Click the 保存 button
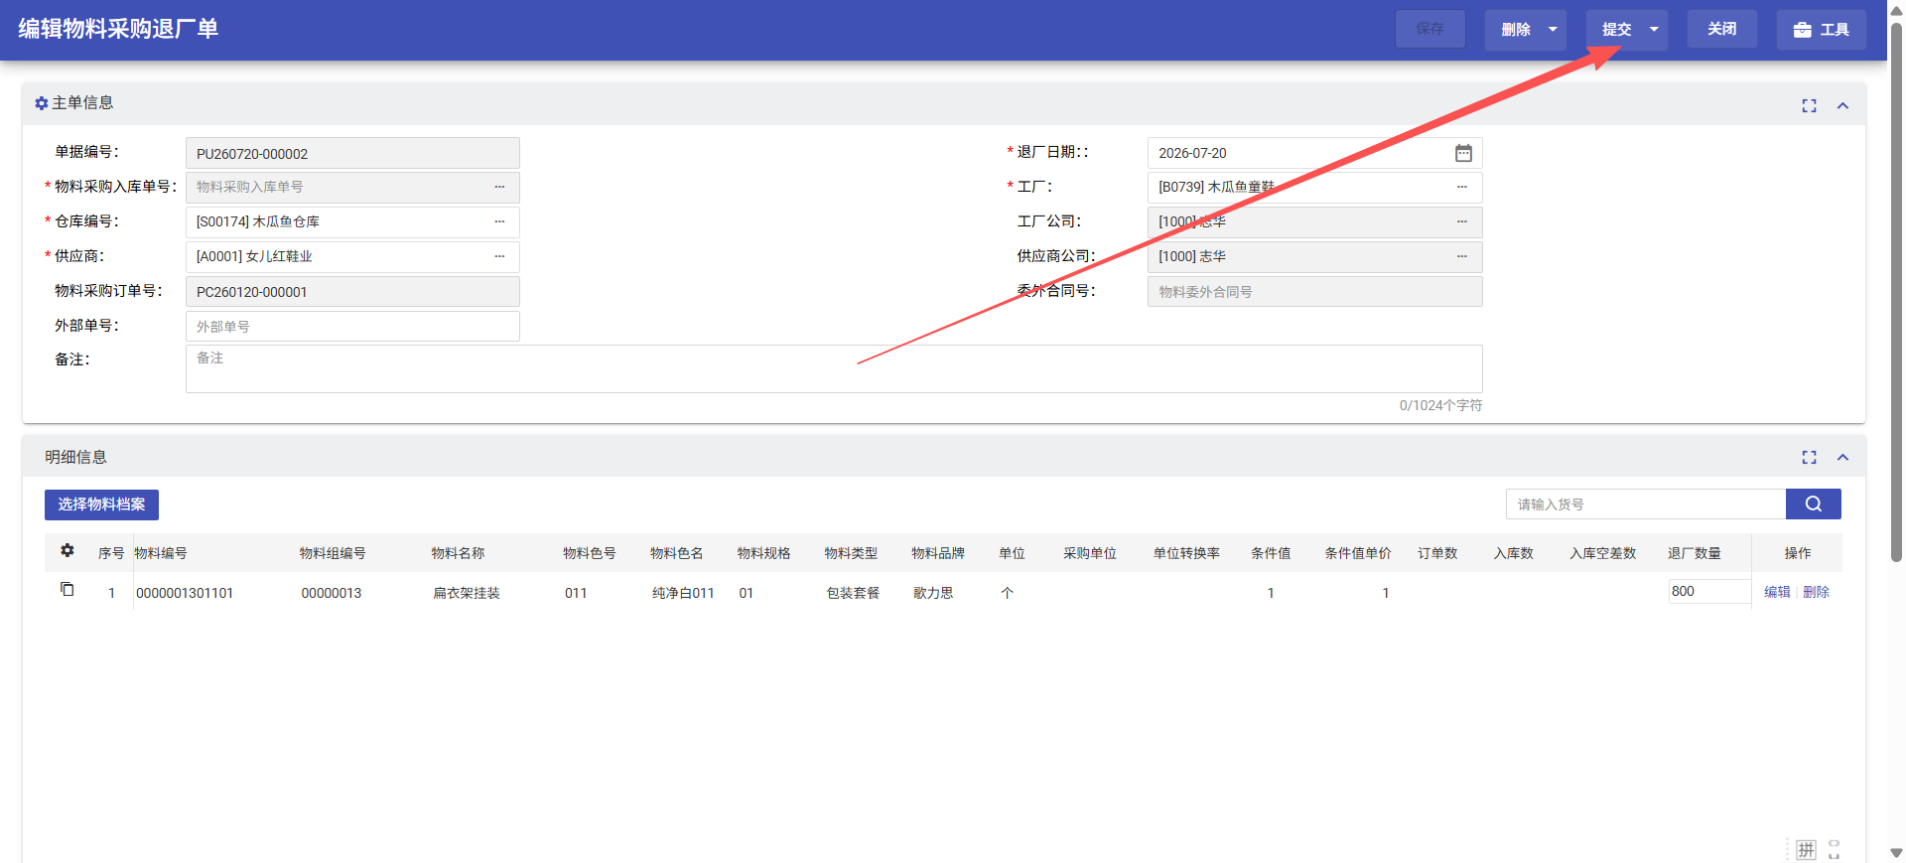This screenshot has width=1906, height=863. pyautogui.click(x=1429, y=30)
